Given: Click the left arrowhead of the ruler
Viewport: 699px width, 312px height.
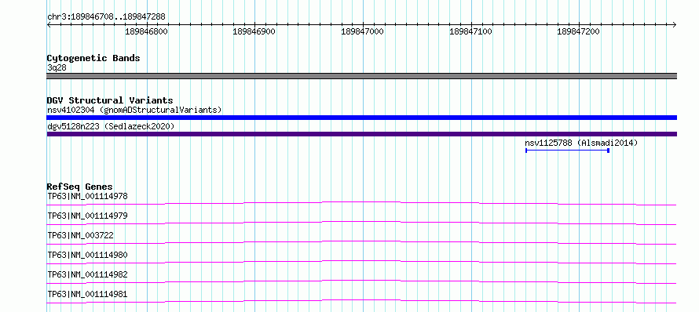Looking at the screenshot, I should (x=49, y=25).
